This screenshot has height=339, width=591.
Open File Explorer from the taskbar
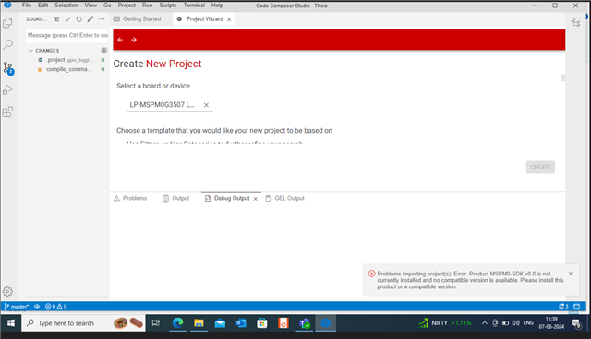tap(199, 323)
